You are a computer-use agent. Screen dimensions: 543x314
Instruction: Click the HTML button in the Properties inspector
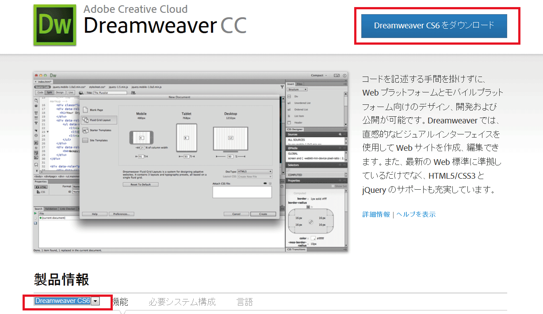(x=42, y=187)
